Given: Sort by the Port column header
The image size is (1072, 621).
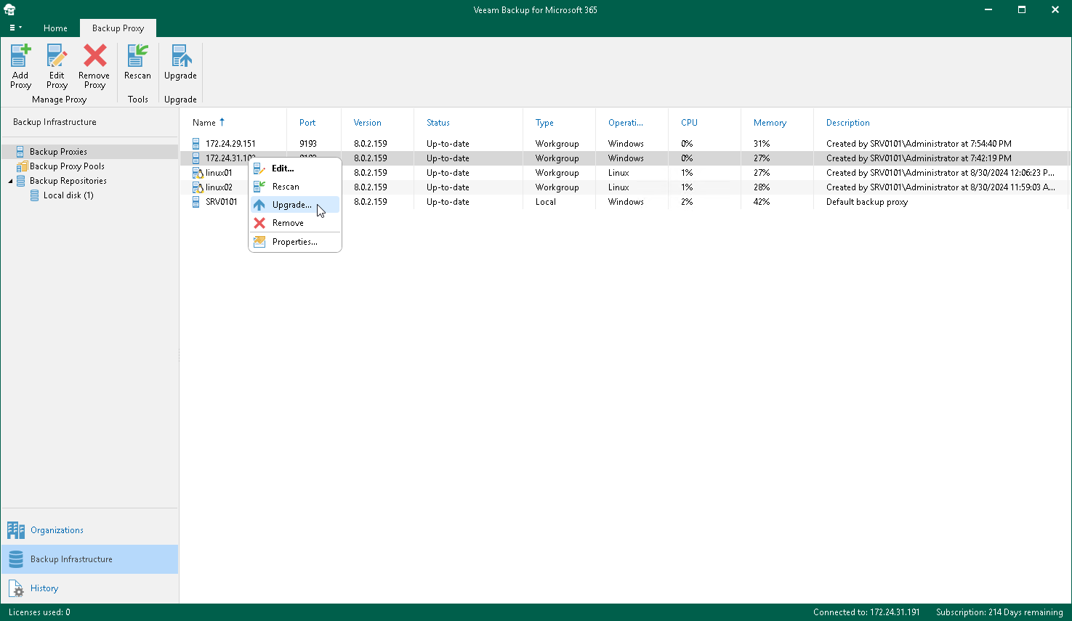Looking at the screenshot, I should (307, 123).
